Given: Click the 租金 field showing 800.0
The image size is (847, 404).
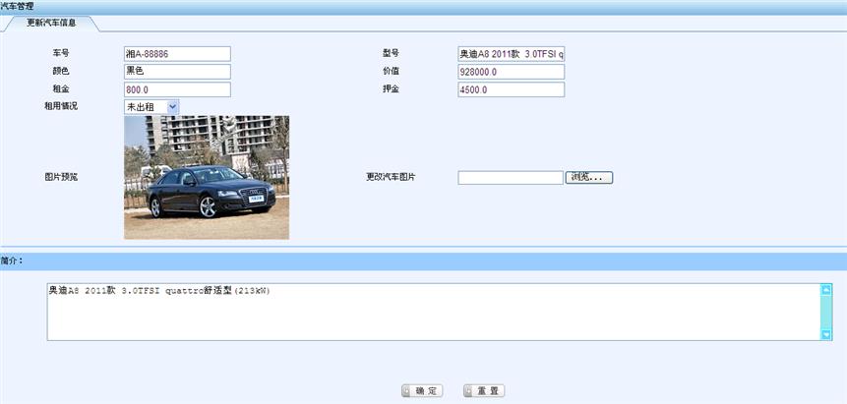Looking at the screenshot, I should coord(177,89).
